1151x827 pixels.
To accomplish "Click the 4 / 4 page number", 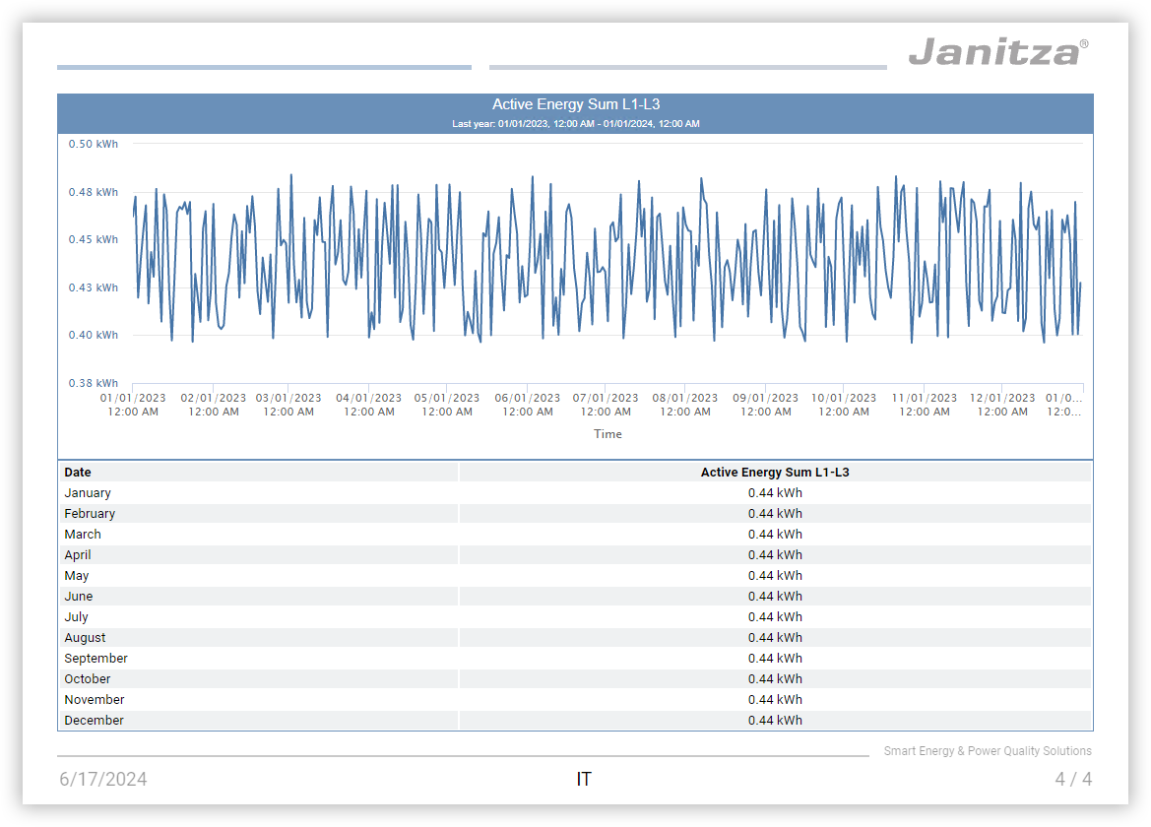I will (1072, 780).
